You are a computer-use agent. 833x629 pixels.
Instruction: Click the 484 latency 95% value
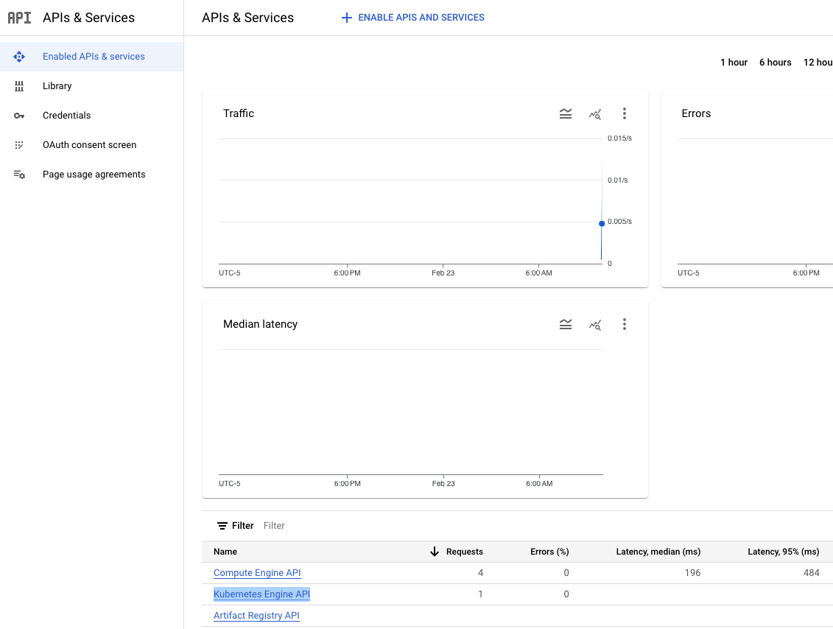click(x=811, y=573)
